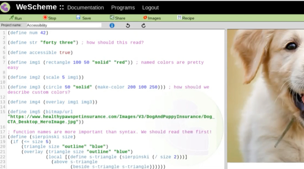This screenshot has height=169, width=304.
Task: Open the Recipe tool
Action: [186, 18]
